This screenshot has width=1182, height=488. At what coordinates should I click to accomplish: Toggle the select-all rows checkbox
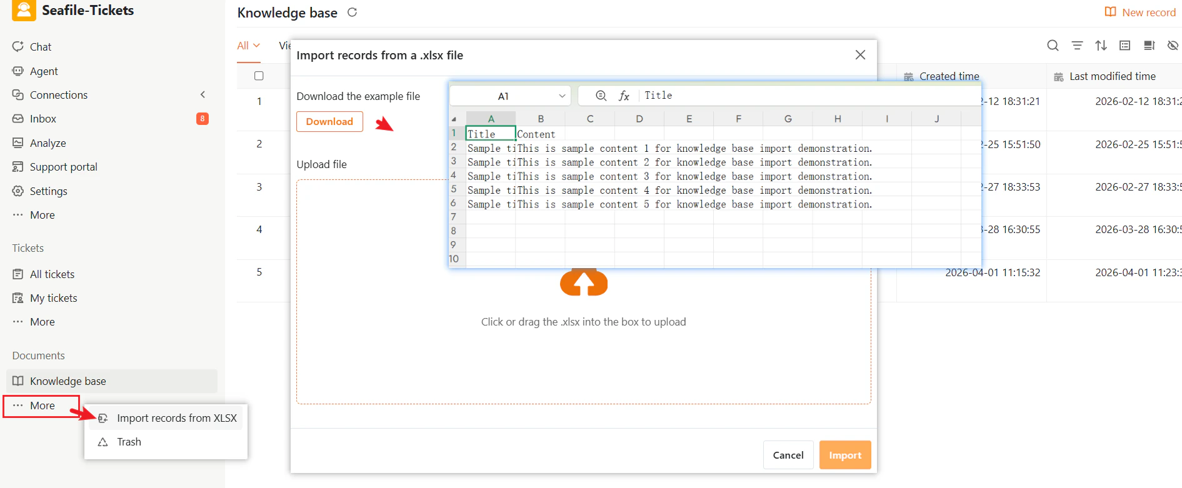coord(259,76)
